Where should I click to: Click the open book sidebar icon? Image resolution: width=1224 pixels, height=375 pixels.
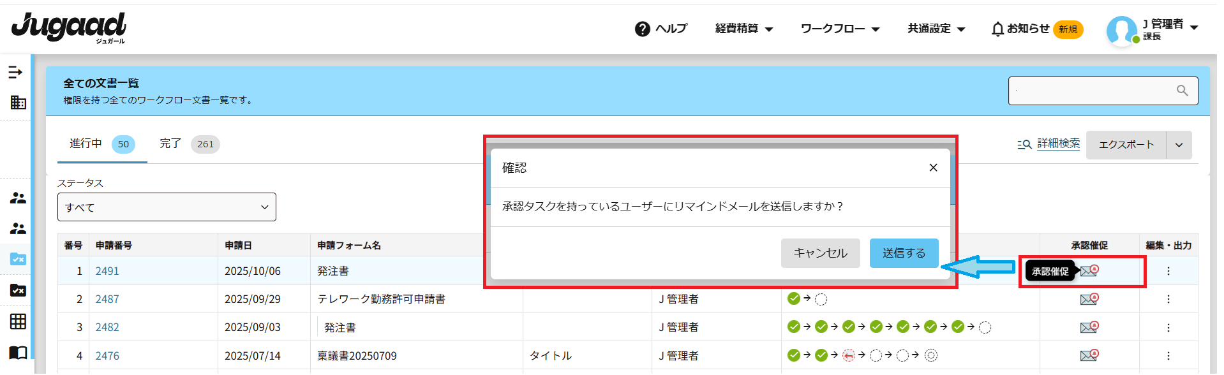pos(18,352)
